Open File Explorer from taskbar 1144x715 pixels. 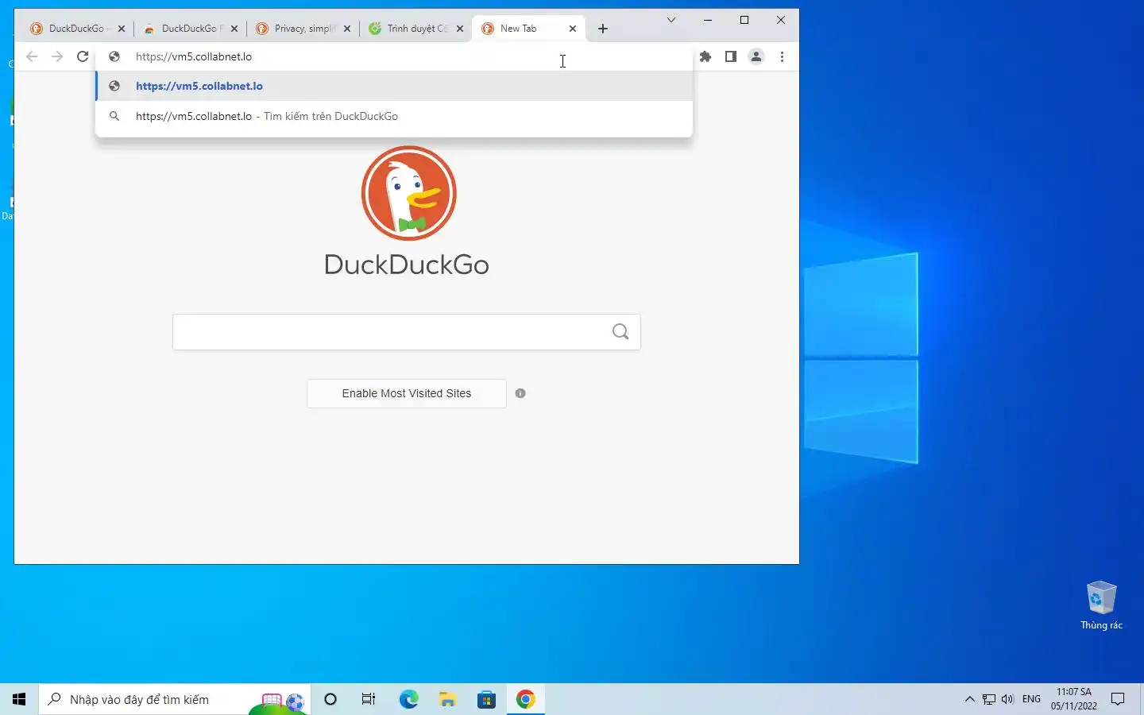(447, 699)
